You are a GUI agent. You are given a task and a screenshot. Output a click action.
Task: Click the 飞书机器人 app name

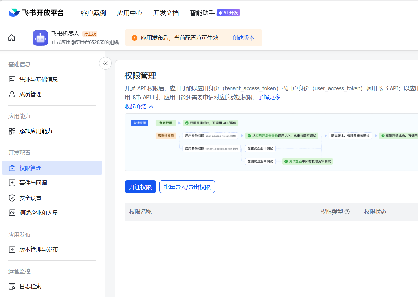pos(65,34)
